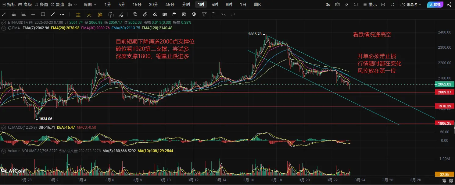Click the bookmark drawings icon

pos(135,14)
